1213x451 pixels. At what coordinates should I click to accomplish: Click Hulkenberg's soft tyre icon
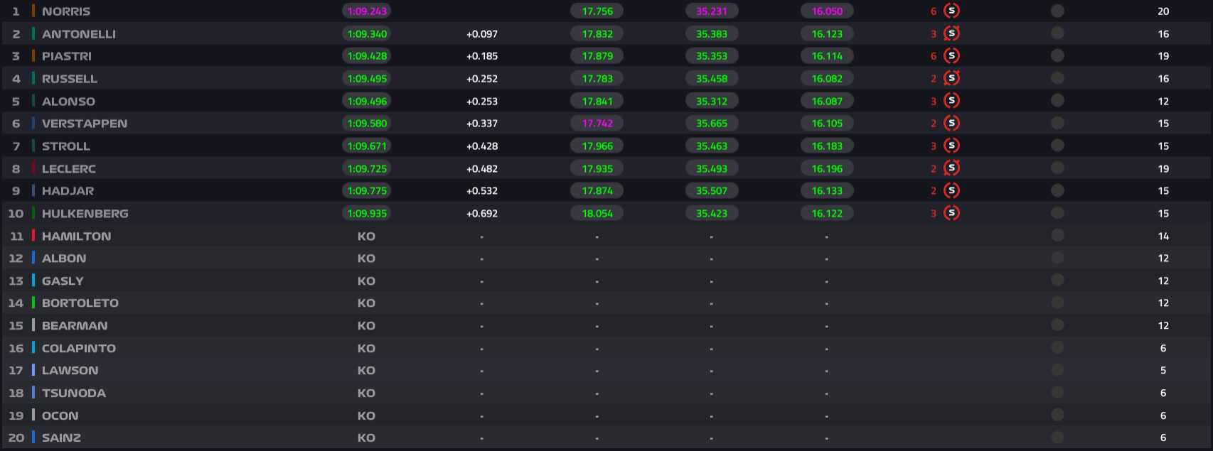click(951, 213)
